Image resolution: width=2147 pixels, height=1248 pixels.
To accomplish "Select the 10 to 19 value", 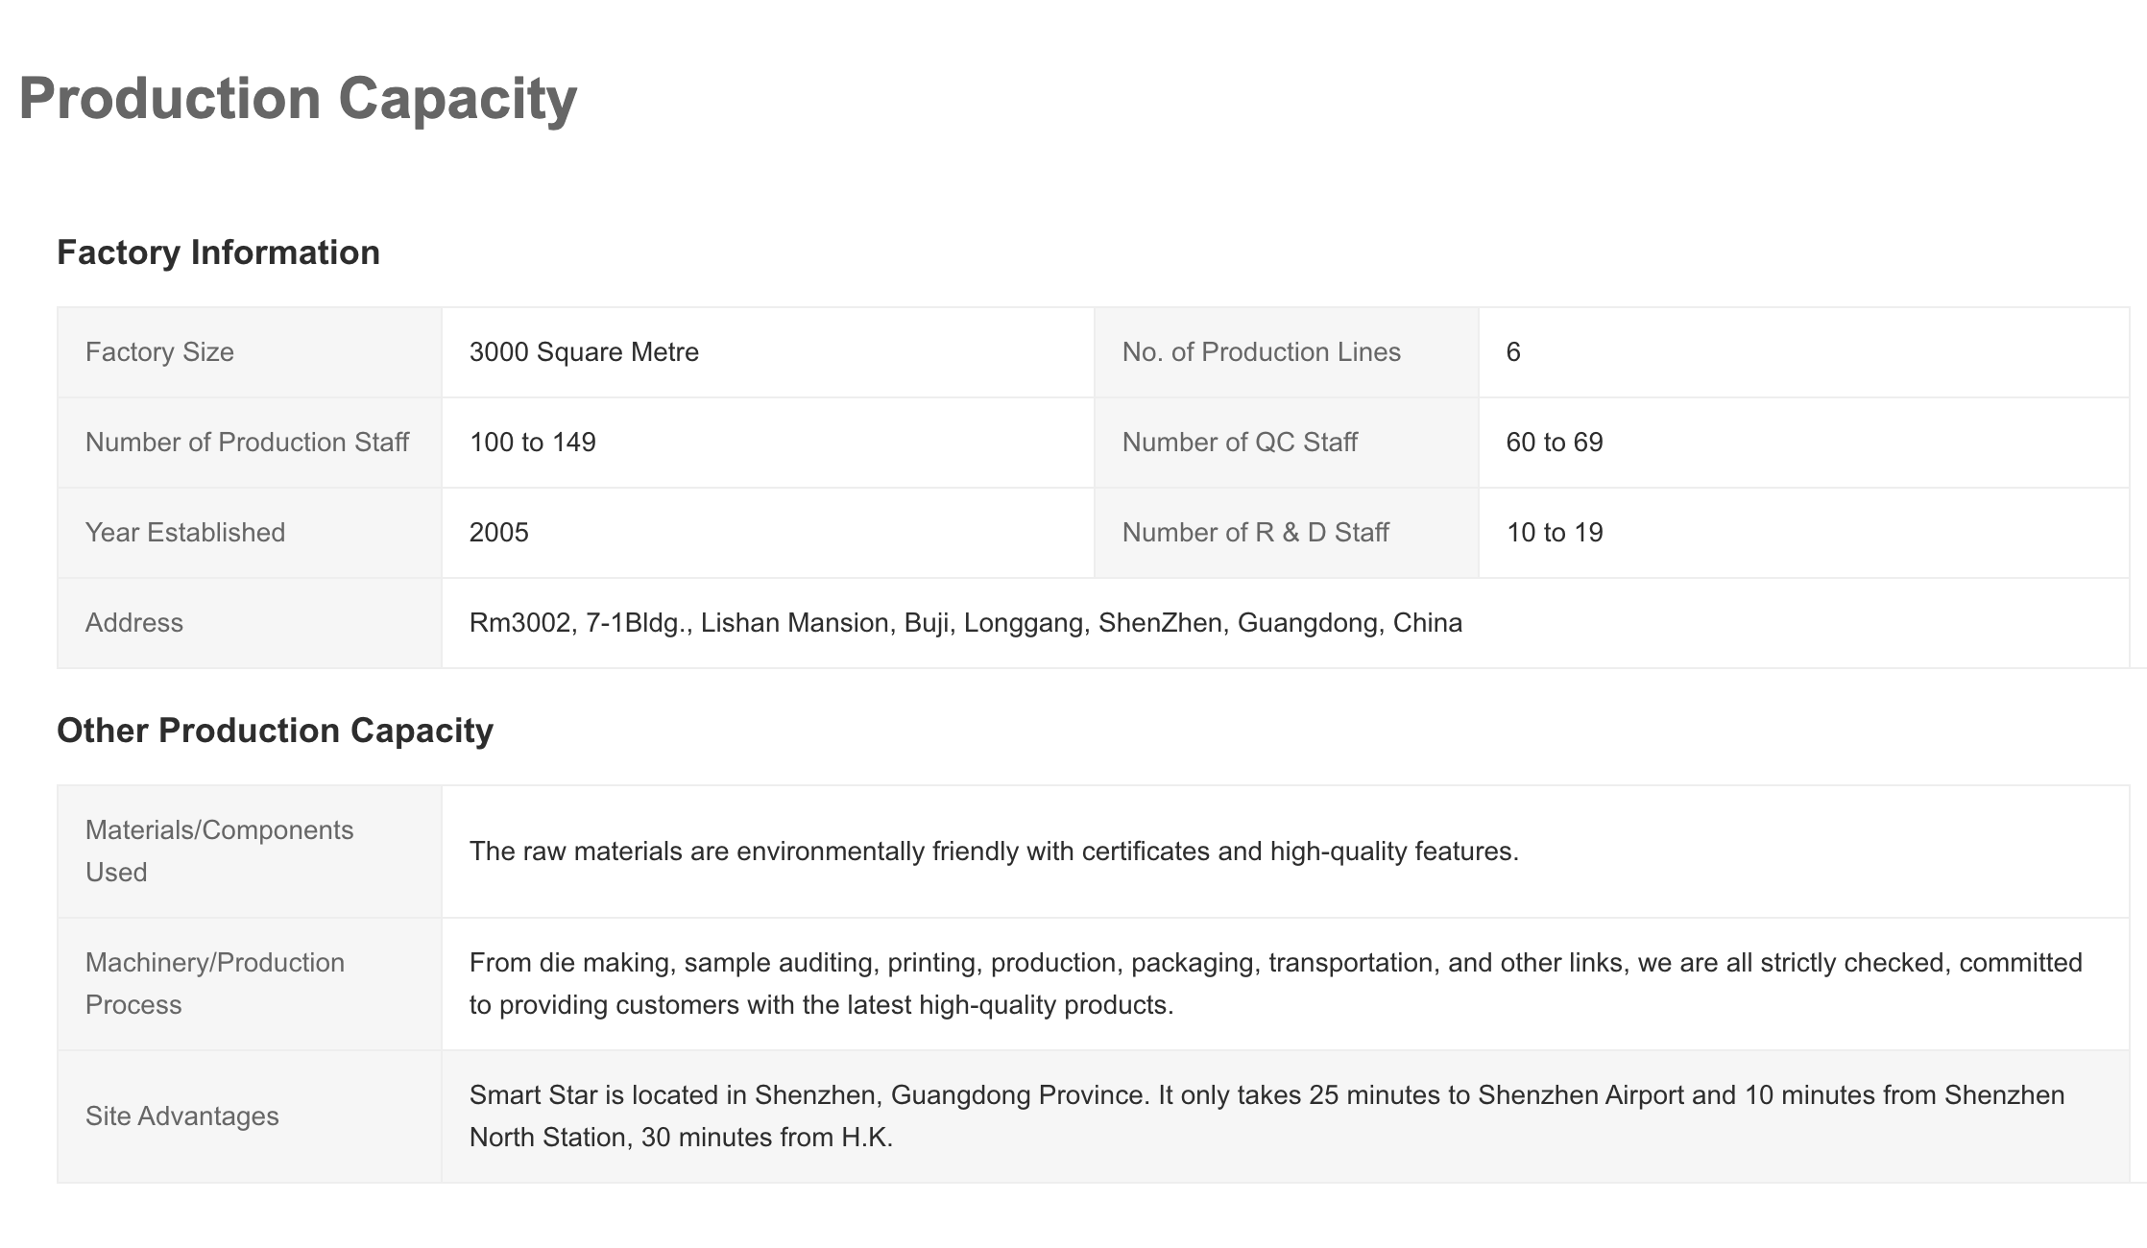I will (x=1555, y=533).
